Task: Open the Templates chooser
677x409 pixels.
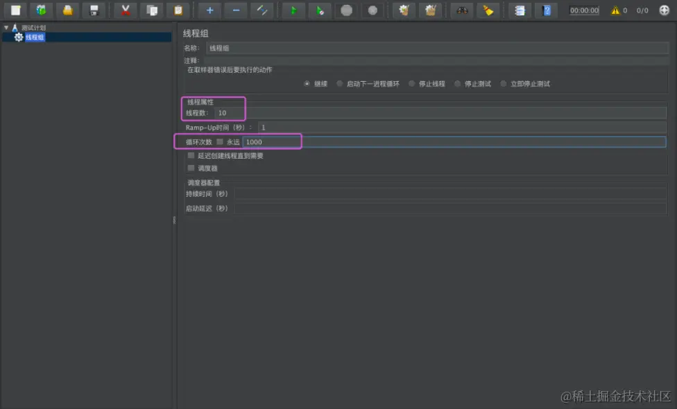Action: click(42, 10)
